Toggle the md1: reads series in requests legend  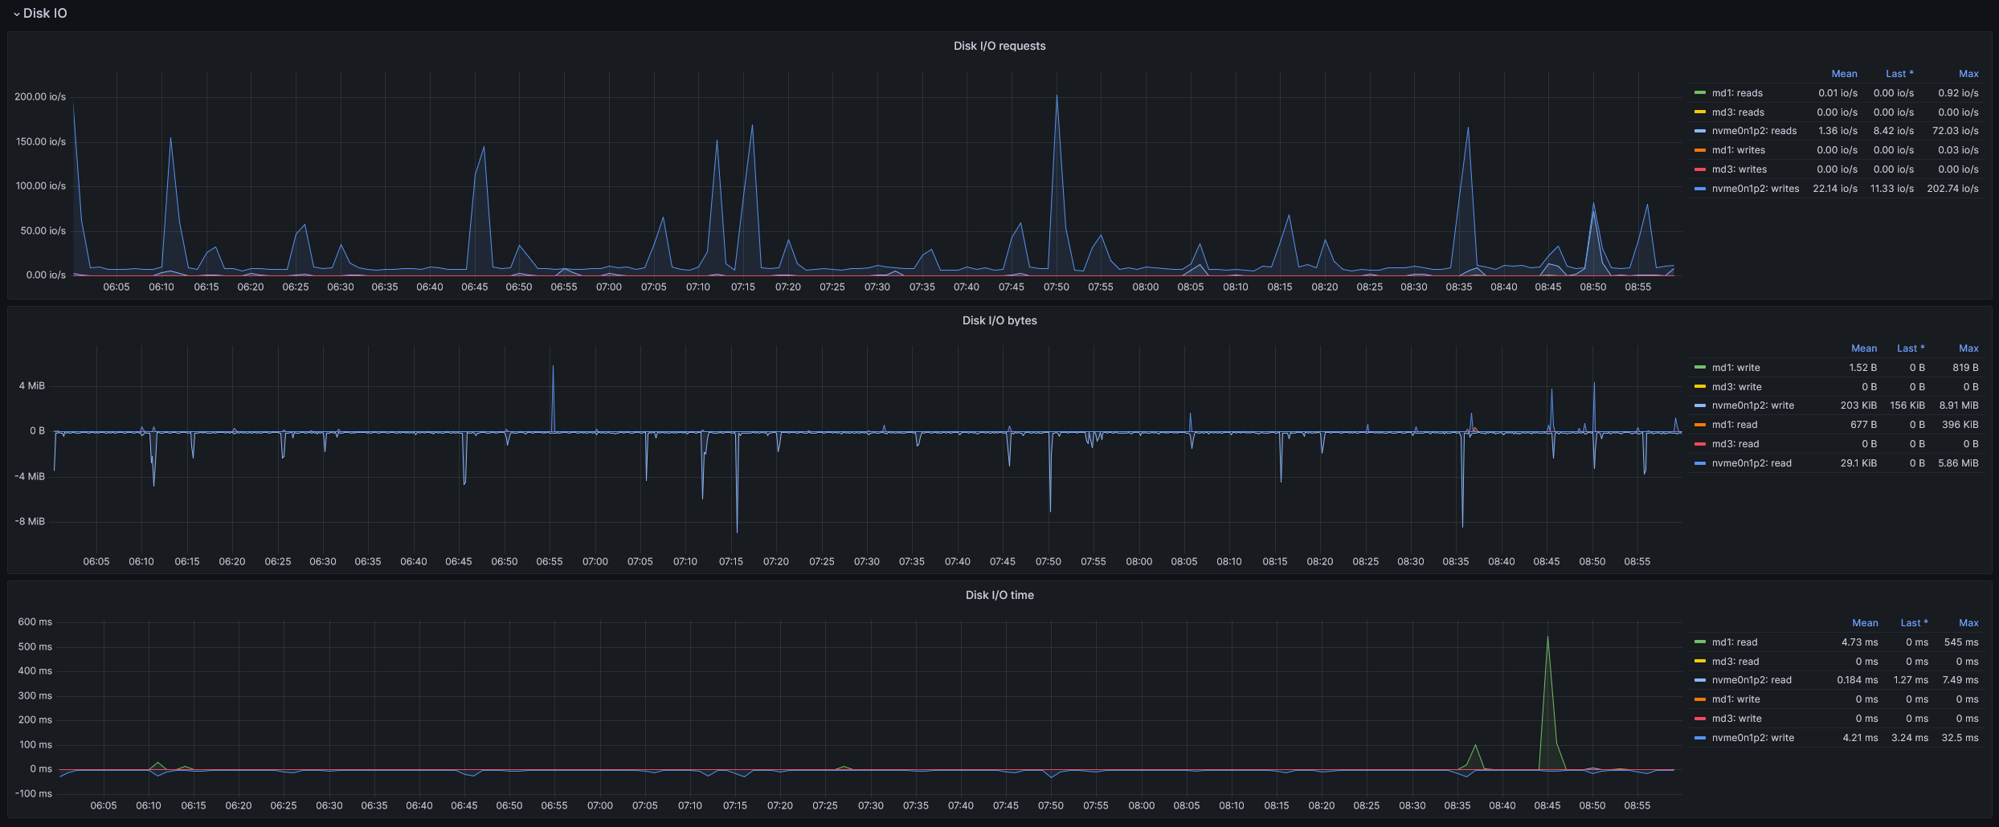tap(1737, 93)
